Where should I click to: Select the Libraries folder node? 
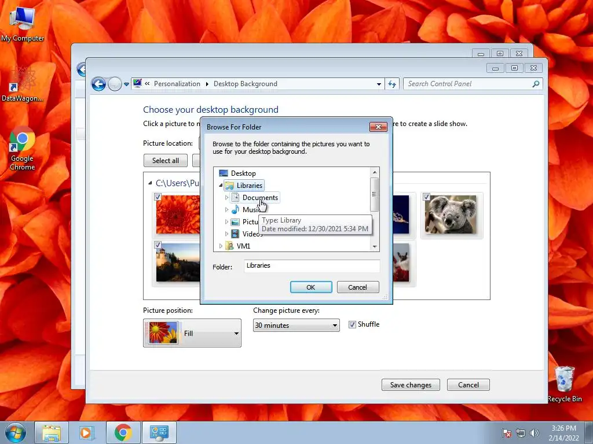tap(249, 186)
